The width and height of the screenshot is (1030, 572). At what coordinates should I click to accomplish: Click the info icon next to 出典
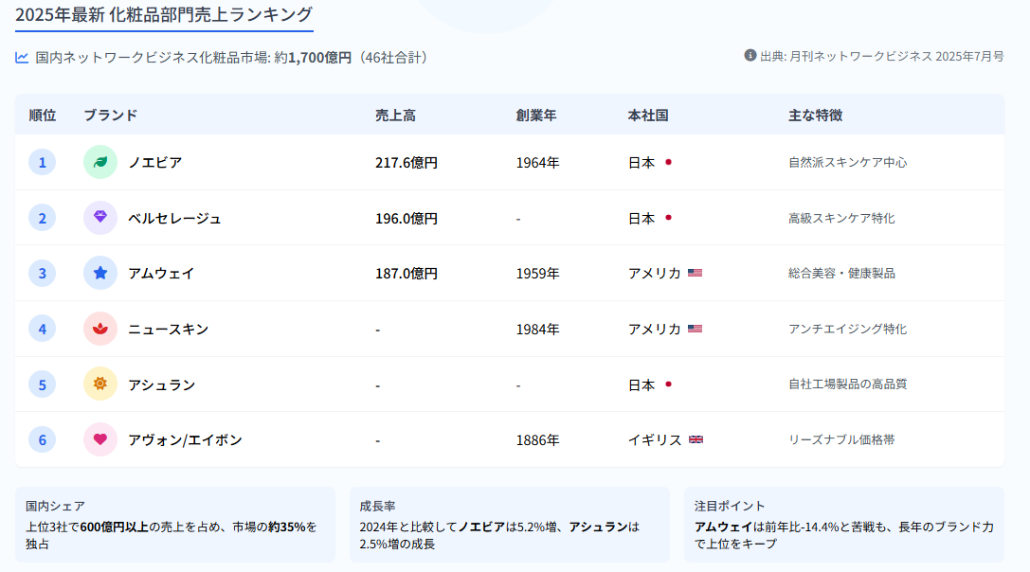coord(750,56)
